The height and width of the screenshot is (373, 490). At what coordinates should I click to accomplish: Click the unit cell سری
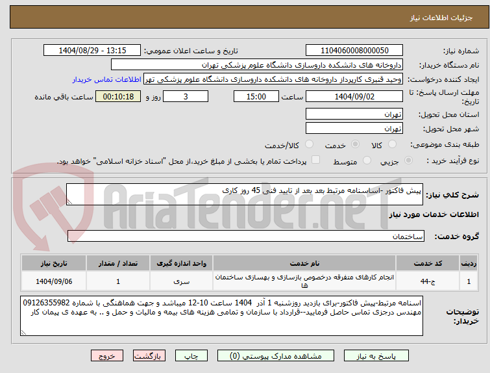(182, 281)
